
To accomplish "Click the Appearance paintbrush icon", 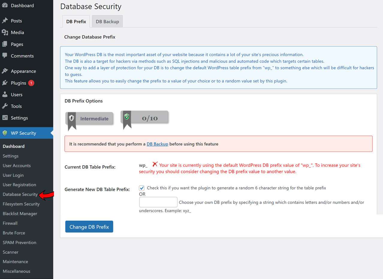I will [x=5, y=71].
